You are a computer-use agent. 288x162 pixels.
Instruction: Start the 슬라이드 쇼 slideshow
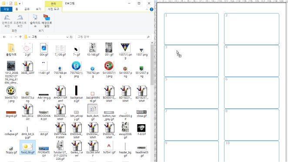[x=35, y=21]
